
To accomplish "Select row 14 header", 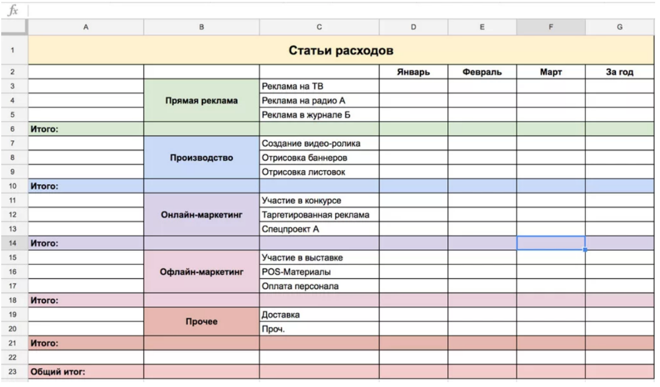I will pyautogui.click(x=13, y=243).
